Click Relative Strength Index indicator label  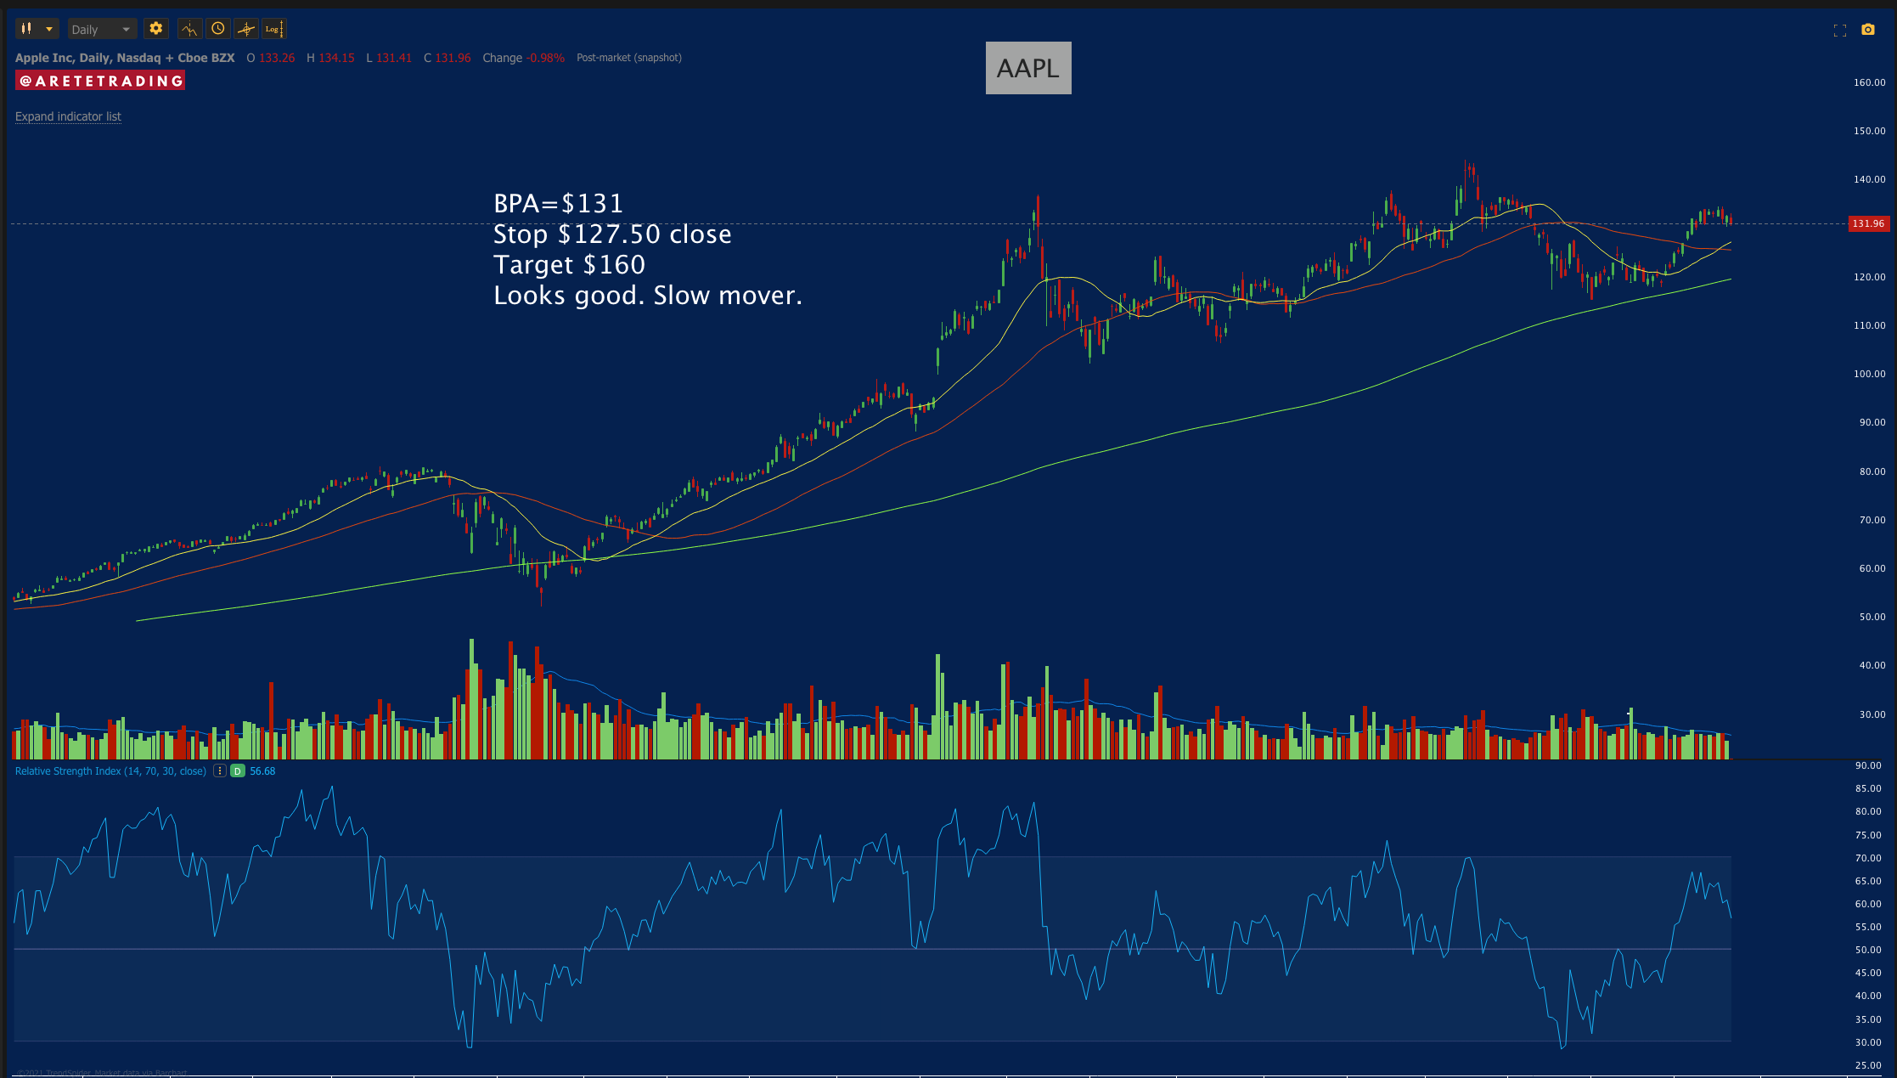pos(110,771)
